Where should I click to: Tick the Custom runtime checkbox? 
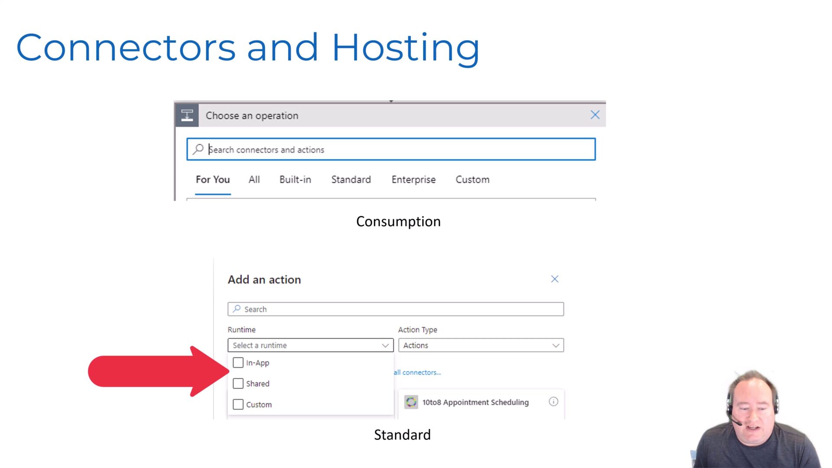[x=238, y=404]
